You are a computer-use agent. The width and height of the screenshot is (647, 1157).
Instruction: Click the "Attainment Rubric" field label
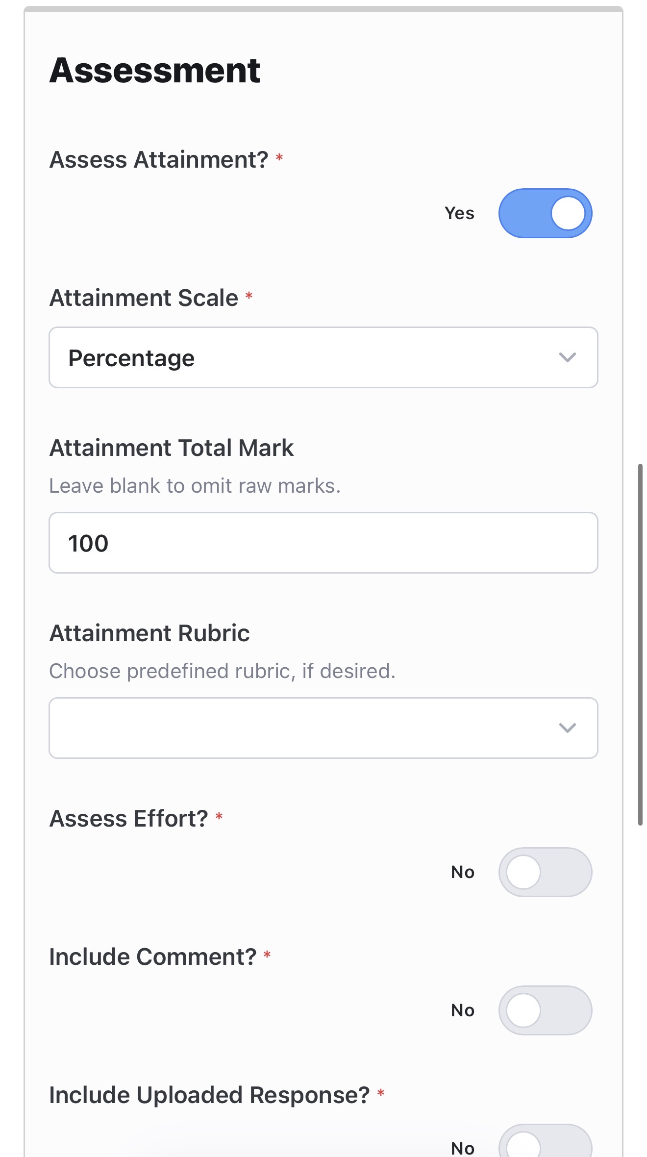(149, 633)
